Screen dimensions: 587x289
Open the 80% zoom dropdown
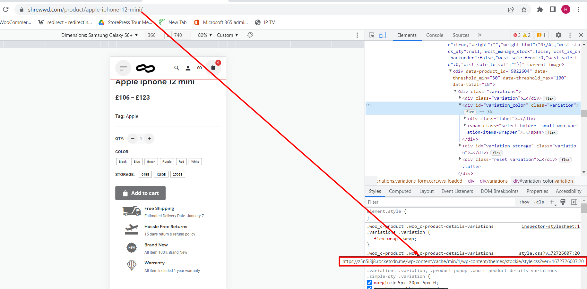pos(205,35)
